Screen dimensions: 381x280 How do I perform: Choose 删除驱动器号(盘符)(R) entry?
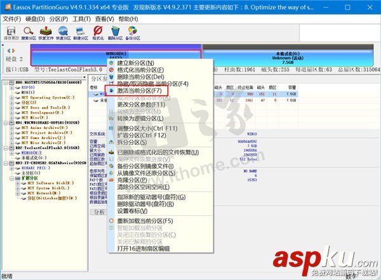[160, 204]
